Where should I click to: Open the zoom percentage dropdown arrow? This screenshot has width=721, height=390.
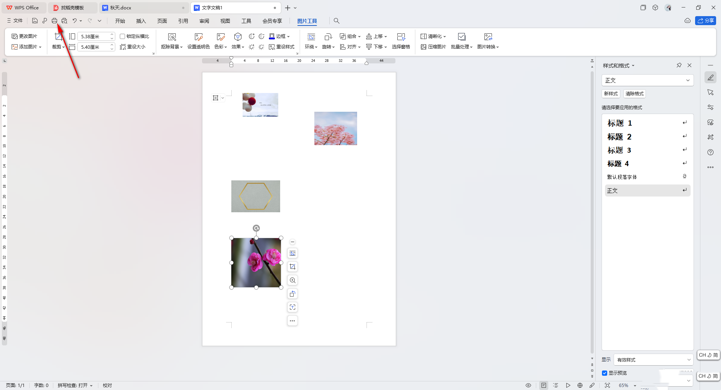(635, 385)
